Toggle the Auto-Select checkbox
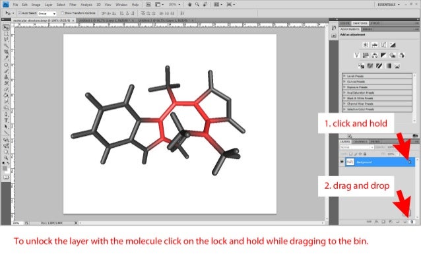The height and width of the screenshot is (256, 421). pyautogui.click(x=20, y=13)
